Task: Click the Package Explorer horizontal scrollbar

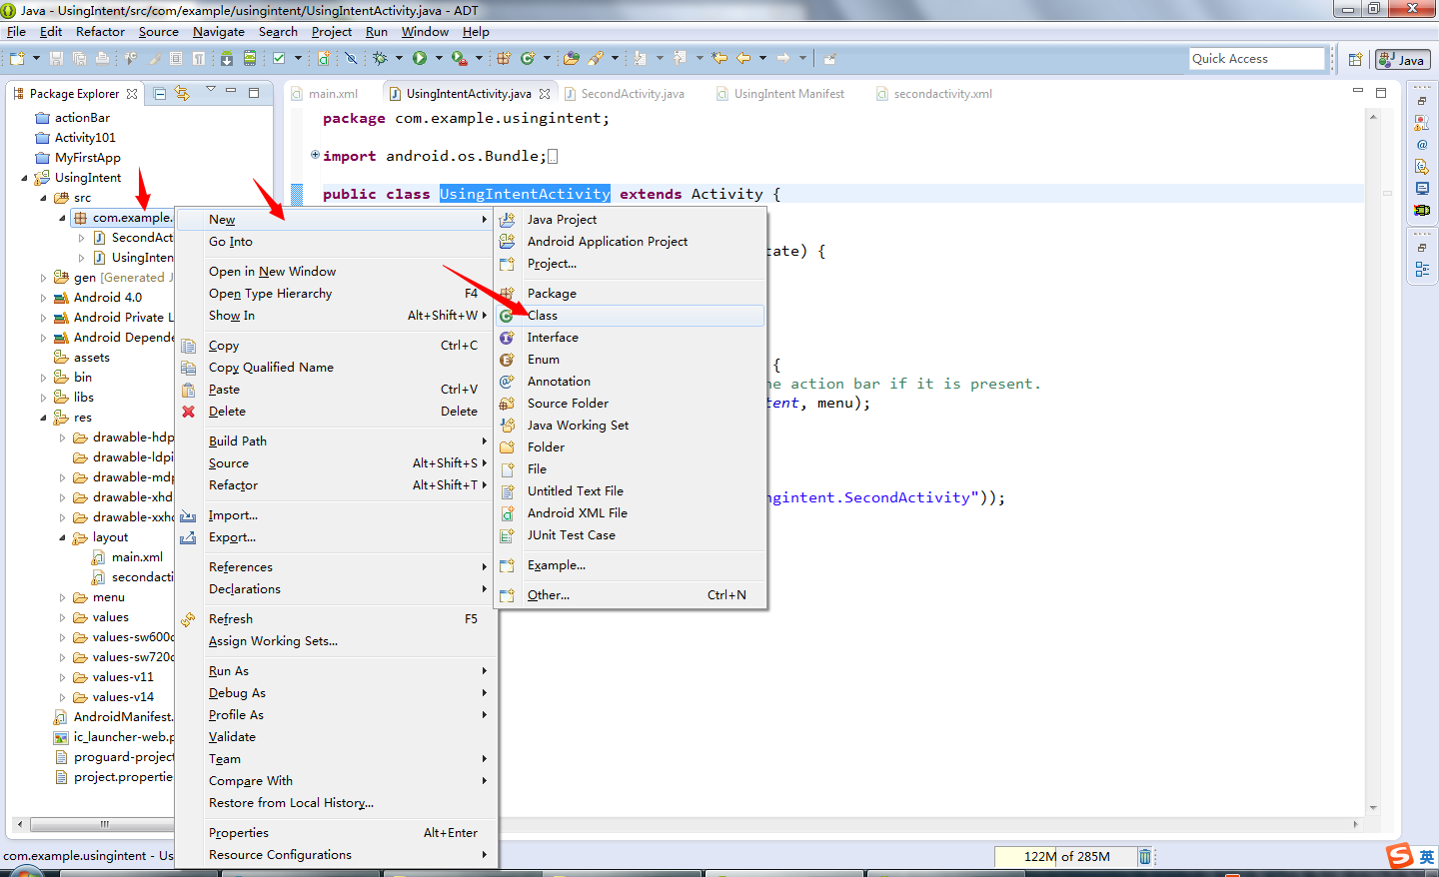Action: [x=104, y=824]
